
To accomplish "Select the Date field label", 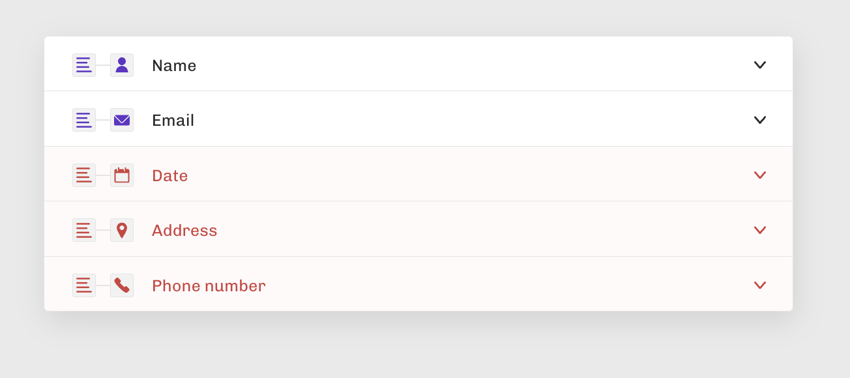I will coord(169,175).
